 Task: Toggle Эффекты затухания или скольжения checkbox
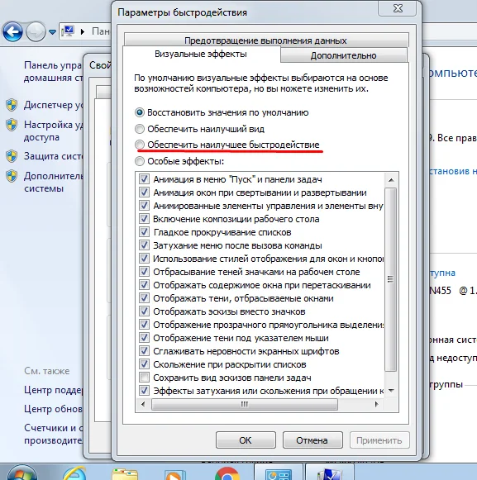pyautogui.click(x=144, y=391)
